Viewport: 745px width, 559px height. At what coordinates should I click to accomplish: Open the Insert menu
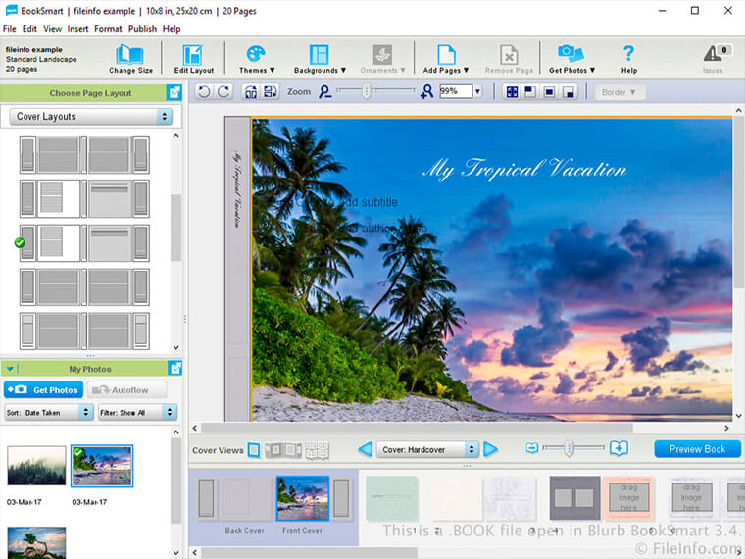tap(77, 29)
